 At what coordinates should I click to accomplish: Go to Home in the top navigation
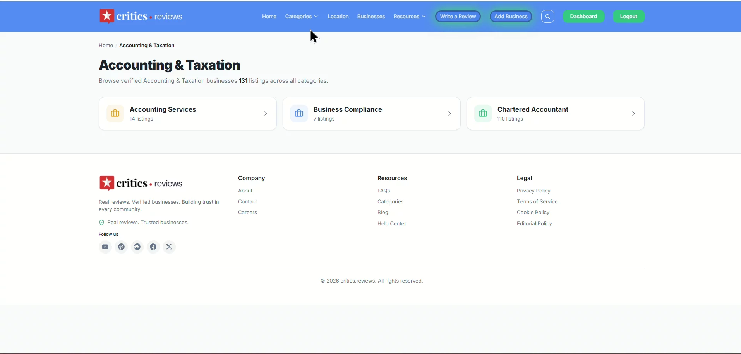click(x=269, y=17)
